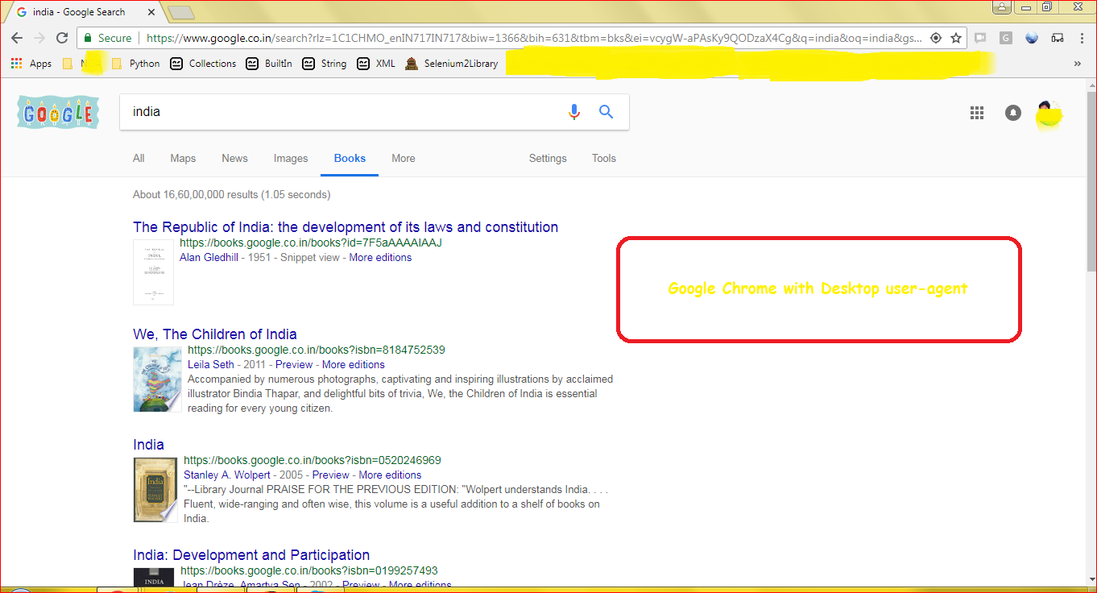
Task: Reload the page with the refresh icon
Action: pyautogui.click(x=62, y=38)
